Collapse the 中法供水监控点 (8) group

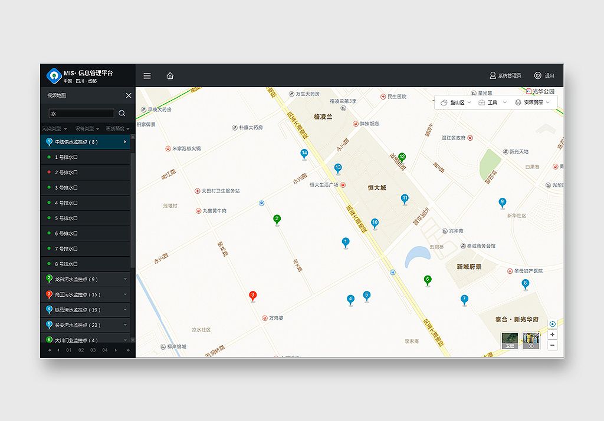[x=85, y=142]
